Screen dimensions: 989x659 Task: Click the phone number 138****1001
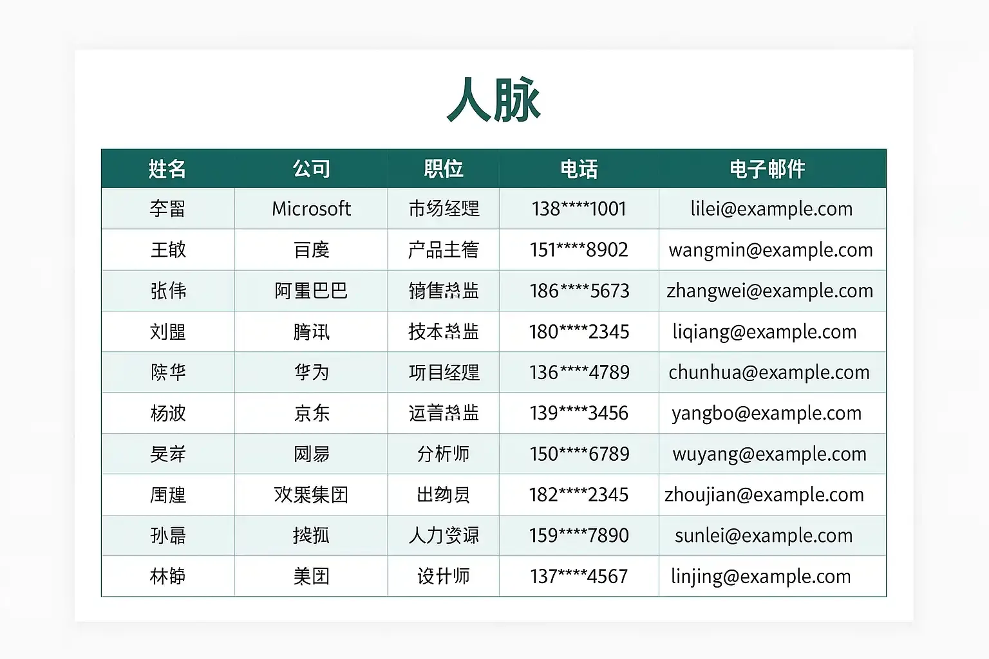pyautogui.click(x=578, y=209)
